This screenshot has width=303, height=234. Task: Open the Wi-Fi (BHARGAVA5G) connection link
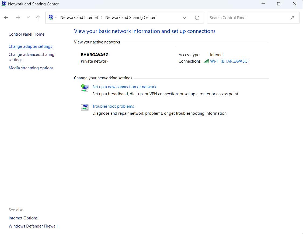click(229, 61)
